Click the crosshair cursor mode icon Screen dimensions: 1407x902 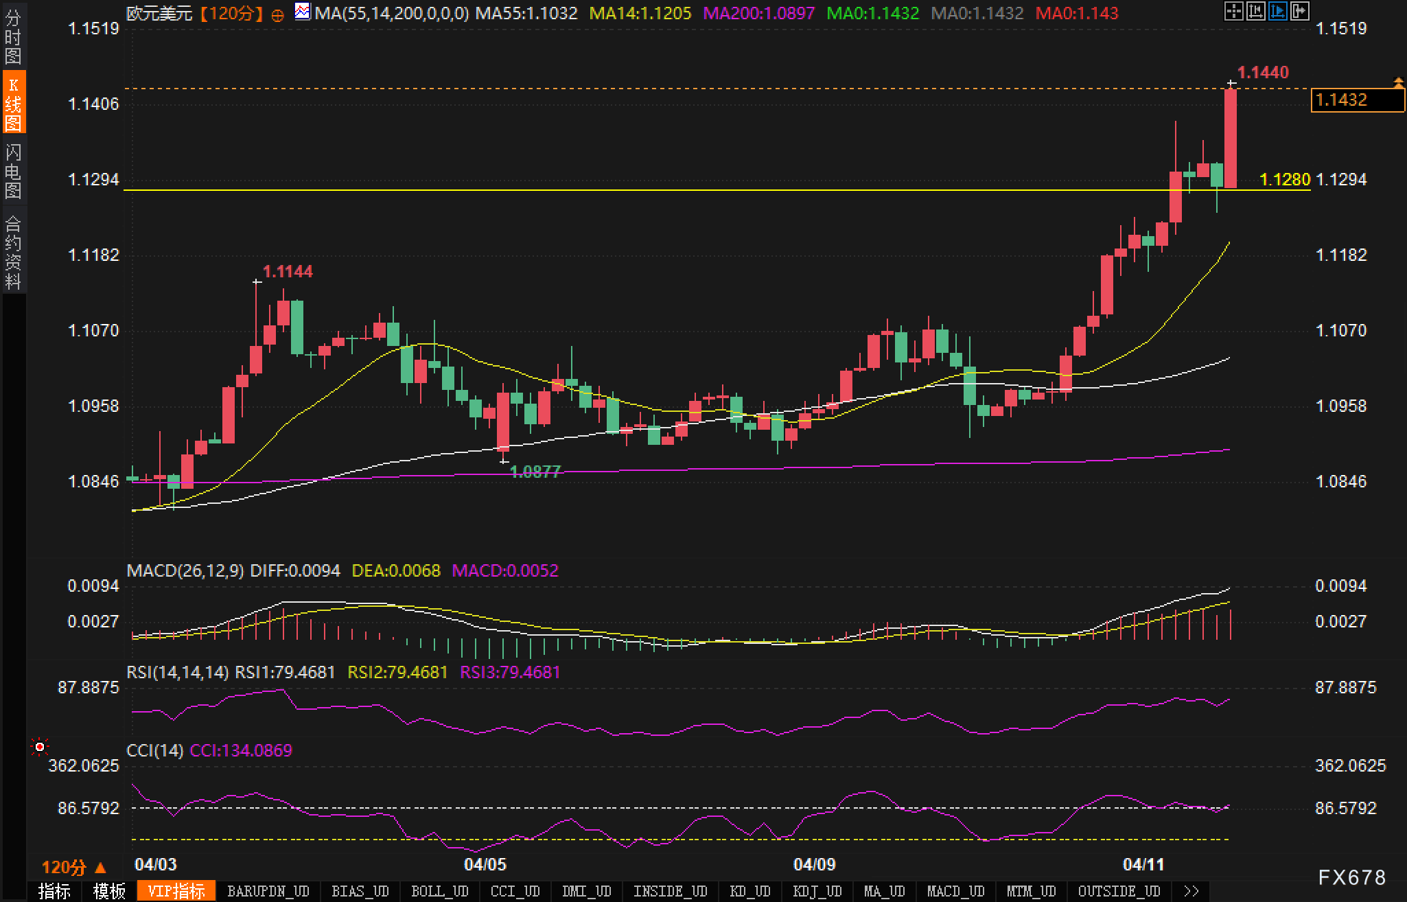click(x=1233, y=11)
